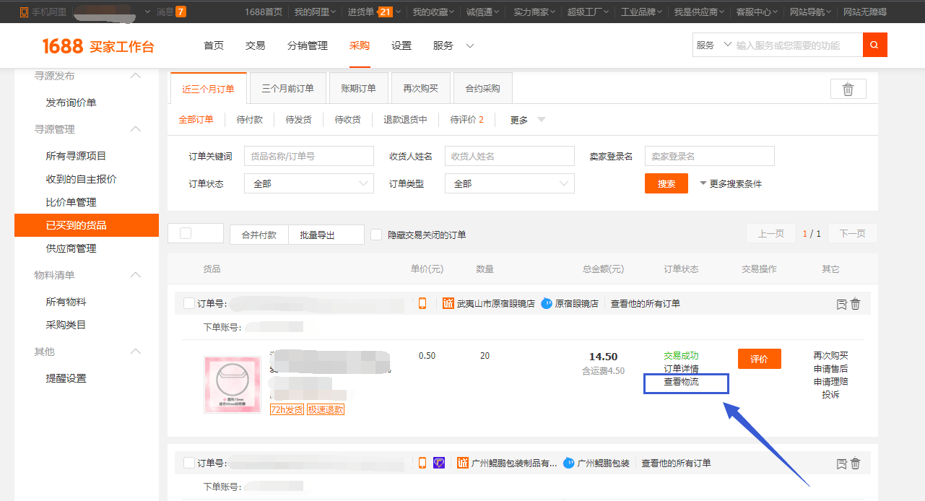
Task: Click the mobile phone icon on first order
Action: click(x=422, y=303)
